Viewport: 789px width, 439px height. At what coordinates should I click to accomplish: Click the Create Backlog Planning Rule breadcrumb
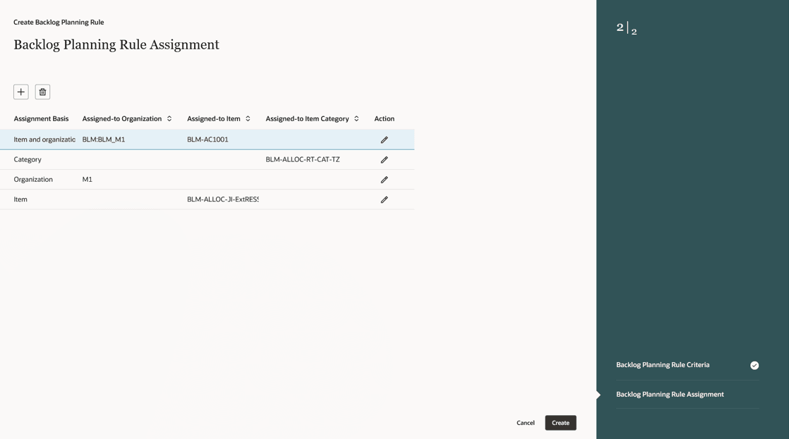point(59,22)
